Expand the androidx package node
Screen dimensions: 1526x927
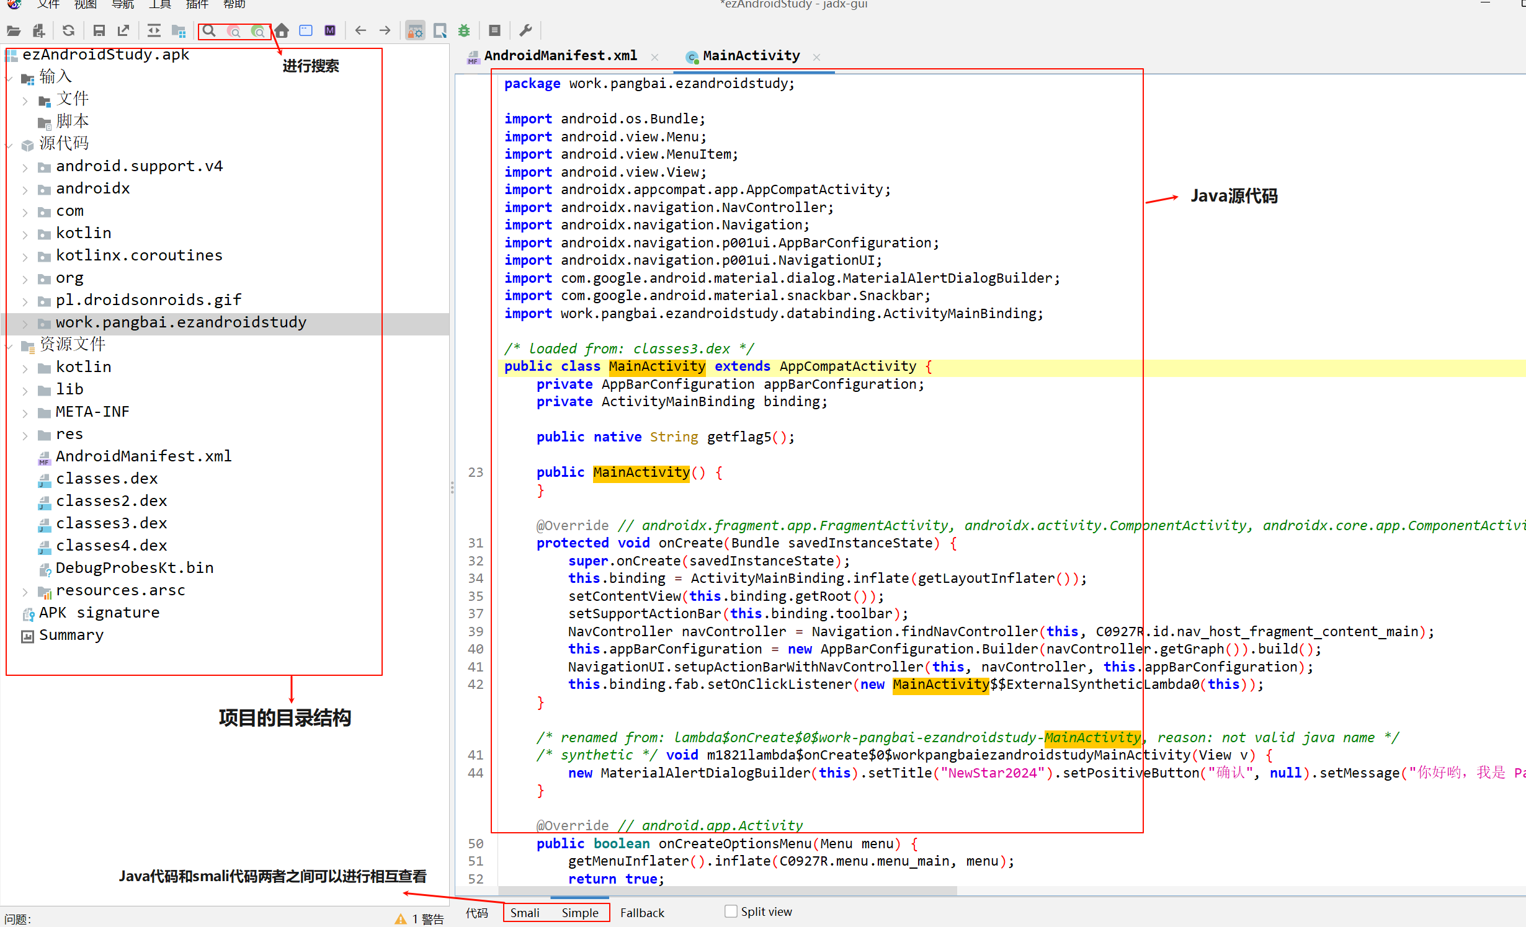click(25, 189)
